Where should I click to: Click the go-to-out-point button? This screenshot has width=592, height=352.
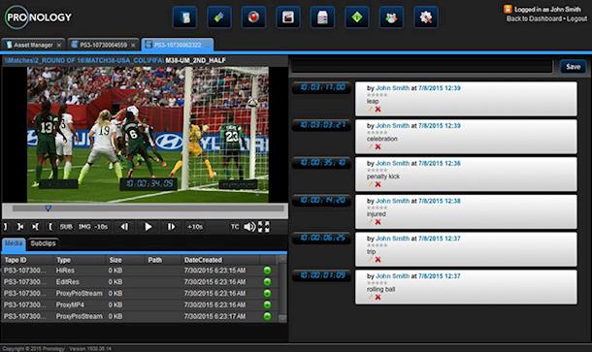coord(36,227)
